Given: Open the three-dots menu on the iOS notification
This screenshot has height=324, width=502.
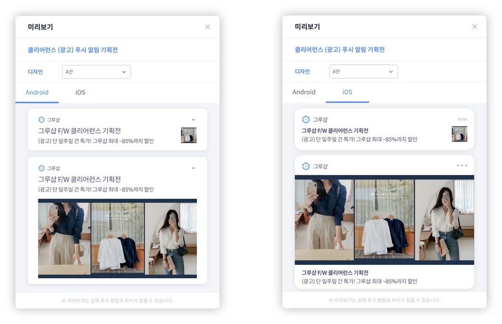Looking at the screenshot, I should pos(462,165).
